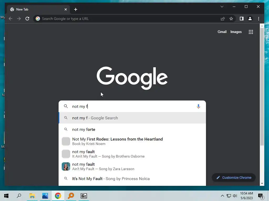The image size is (269, 201).
Task: Open the orange magnifier app on taskbar
Action: pos(71,196)
